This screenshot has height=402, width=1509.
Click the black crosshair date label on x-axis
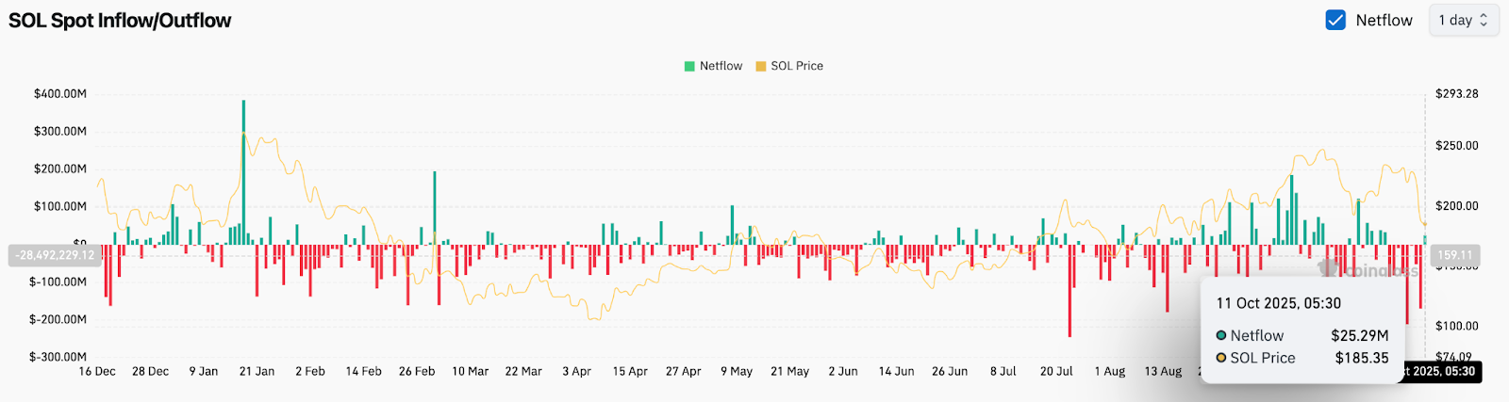pyautogui.click(x=1441, y=372)
